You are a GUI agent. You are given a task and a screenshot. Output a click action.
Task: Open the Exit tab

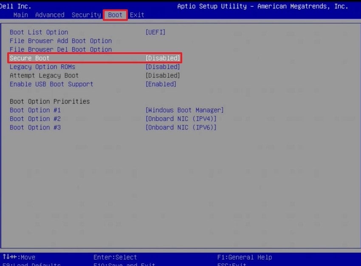(x=137, y=15)
